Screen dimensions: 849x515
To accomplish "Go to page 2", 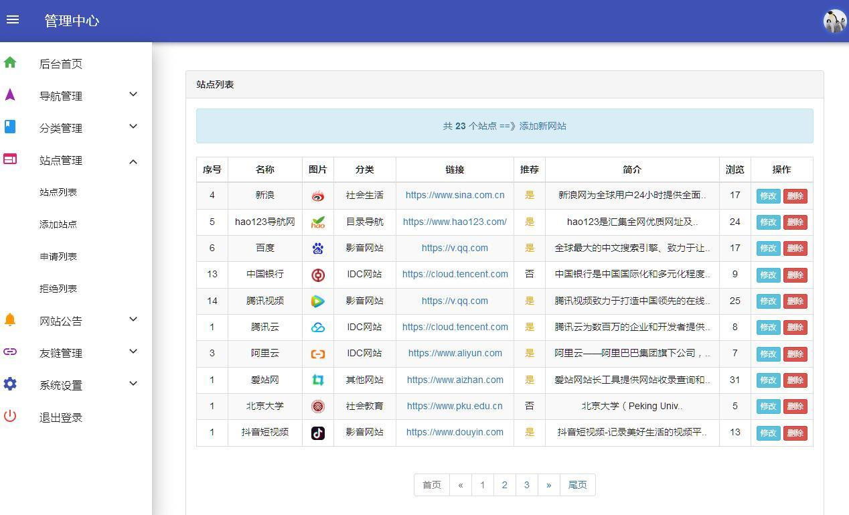I will 504,485.
